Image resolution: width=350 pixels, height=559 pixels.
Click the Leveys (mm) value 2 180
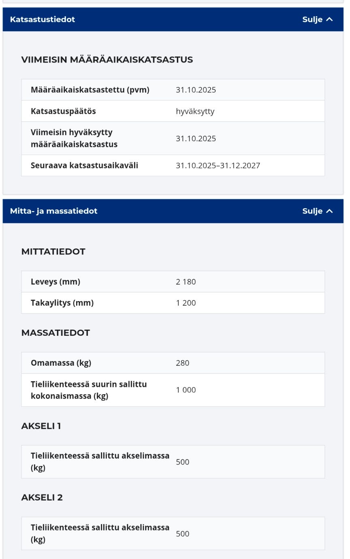tap(186, 282)
